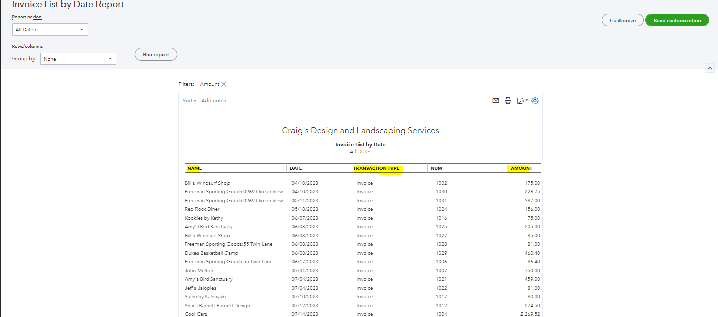Click invoice number 1002

pos(441,183)
